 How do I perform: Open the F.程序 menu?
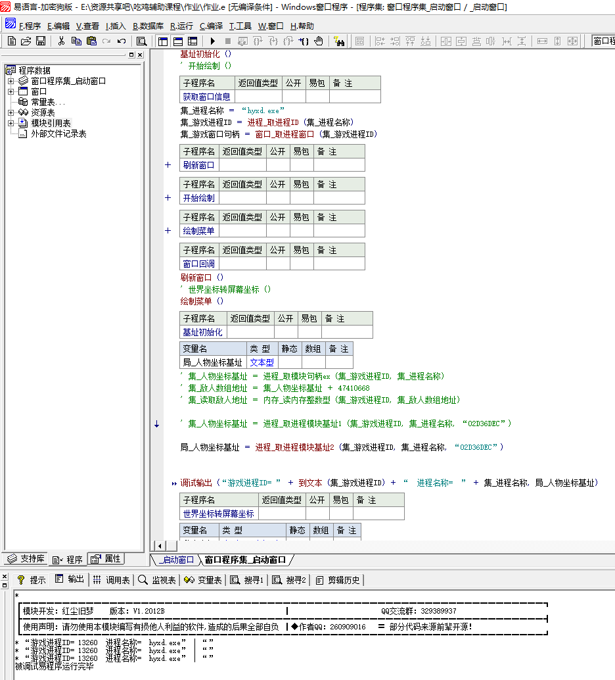click(x=30, y=26)
